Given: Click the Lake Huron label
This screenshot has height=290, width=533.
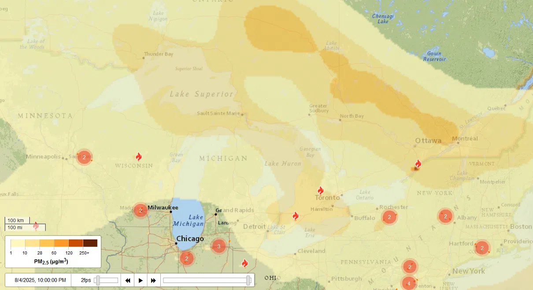Looking at the screenshot, I should point(283,163).
